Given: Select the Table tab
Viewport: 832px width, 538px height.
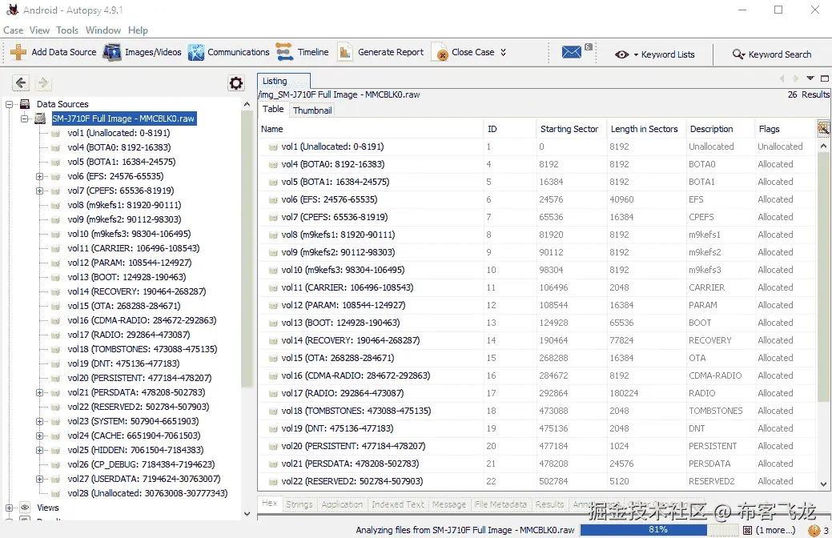Looking at the screenshot, I should click(x=273, y=109).
